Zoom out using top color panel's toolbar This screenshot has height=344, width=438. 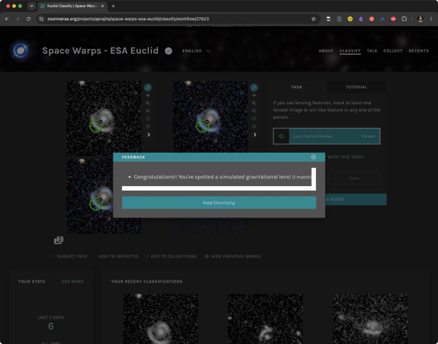(x=254, y=111)
